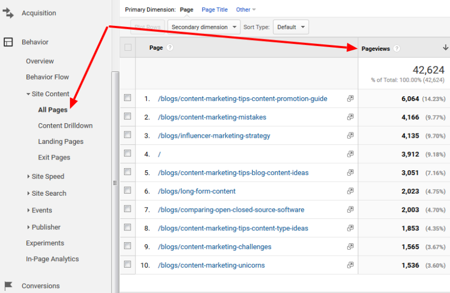This screenshot has width=450, height=293.
Task: Select Page as primary dimension
Action: pyautogui.click(x=186, y=10)
